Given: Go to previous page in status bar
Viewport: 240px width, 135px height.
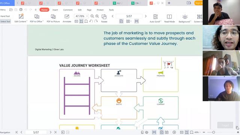Looking at the screenshot, I should 21,132.
